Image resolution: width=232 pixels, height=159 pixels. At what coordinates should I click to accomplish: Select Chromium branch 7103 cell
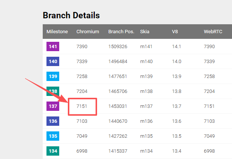(82, 121)
